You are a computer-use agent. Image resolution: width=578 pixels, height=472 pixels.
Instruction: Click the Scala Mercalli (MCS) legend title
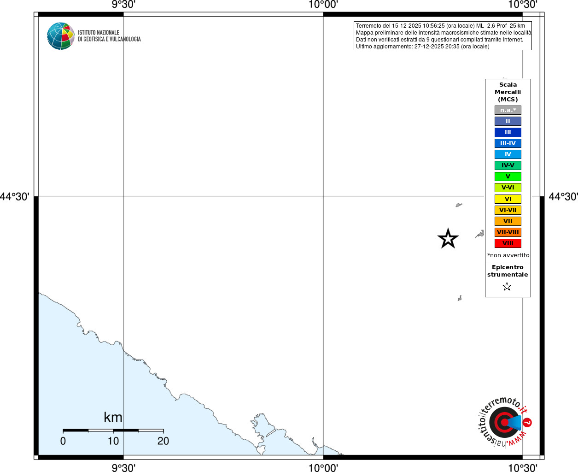[x=508, y=92]
